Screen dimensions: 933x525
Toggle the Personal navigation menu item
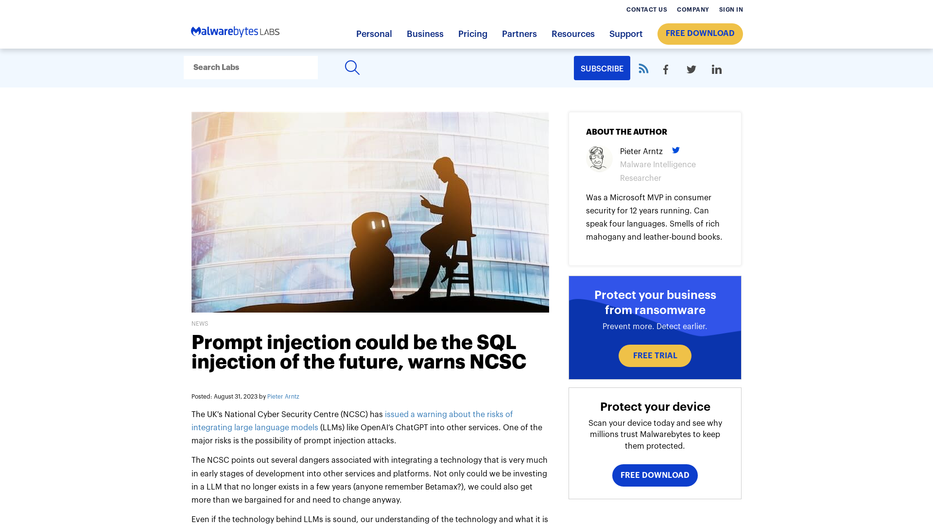pyautogui.click(x=374, y=34)
